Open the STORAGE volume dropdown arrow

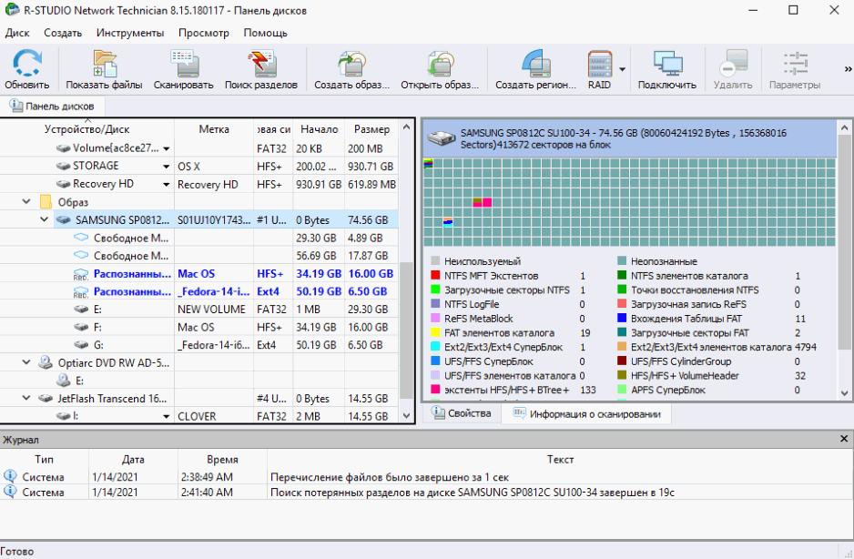[x=167, y=167]
